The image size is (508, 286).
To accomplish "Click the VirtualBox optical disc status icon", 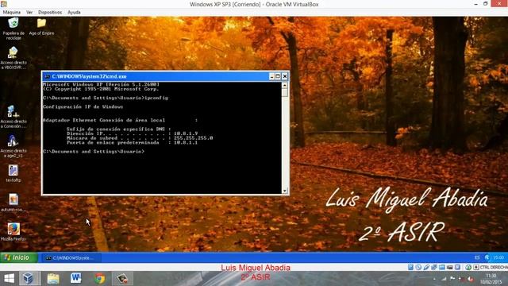I will [x=418, y=267].
